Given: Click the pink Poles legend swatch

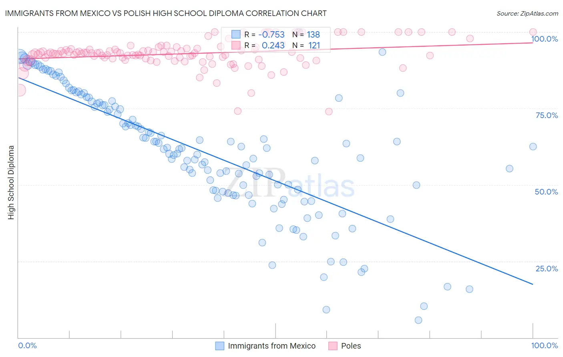Looking at the screenshot, I should tap(333, 346).
